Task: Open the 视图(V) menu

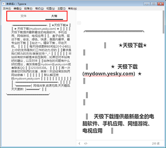Action: pos(51,8)
